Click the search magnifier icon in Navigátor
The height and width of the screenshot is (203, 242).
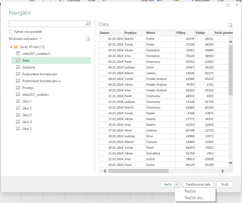point(88,24)
